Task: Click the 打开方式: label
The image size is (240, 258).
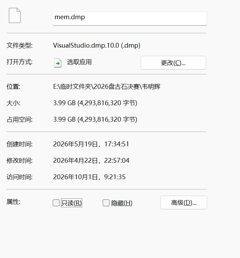Action: point(20,62)
